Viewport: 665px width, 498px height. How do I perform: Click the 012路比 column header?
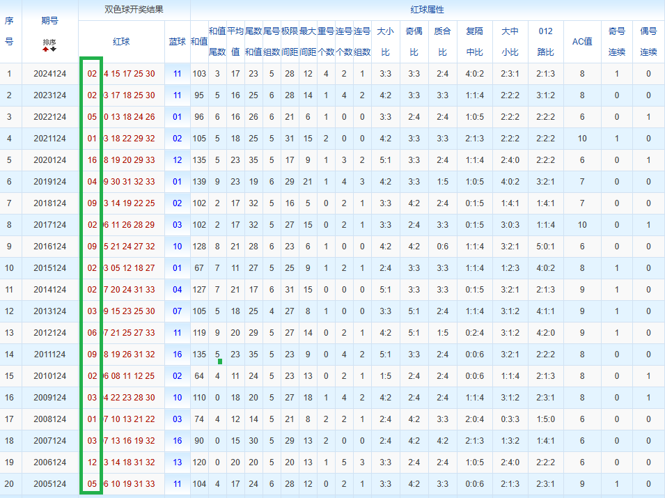545,42
